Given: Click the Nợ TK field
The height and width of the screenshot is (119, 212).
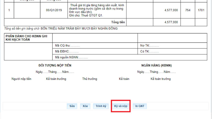Looking at the screenshot, I should pyautogui.click(x=149, y=45).
